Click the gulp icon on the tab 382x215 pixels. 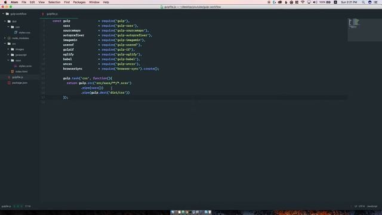point(43,14)
